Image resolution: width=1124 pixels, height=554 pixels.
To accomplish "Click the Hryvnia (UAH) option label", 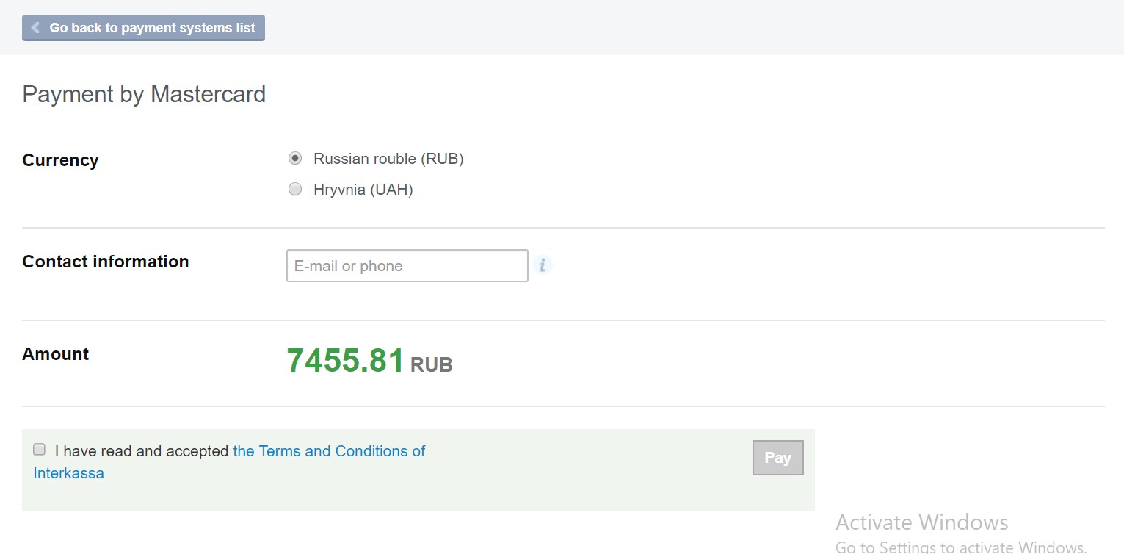I will (x=363, y=190).
